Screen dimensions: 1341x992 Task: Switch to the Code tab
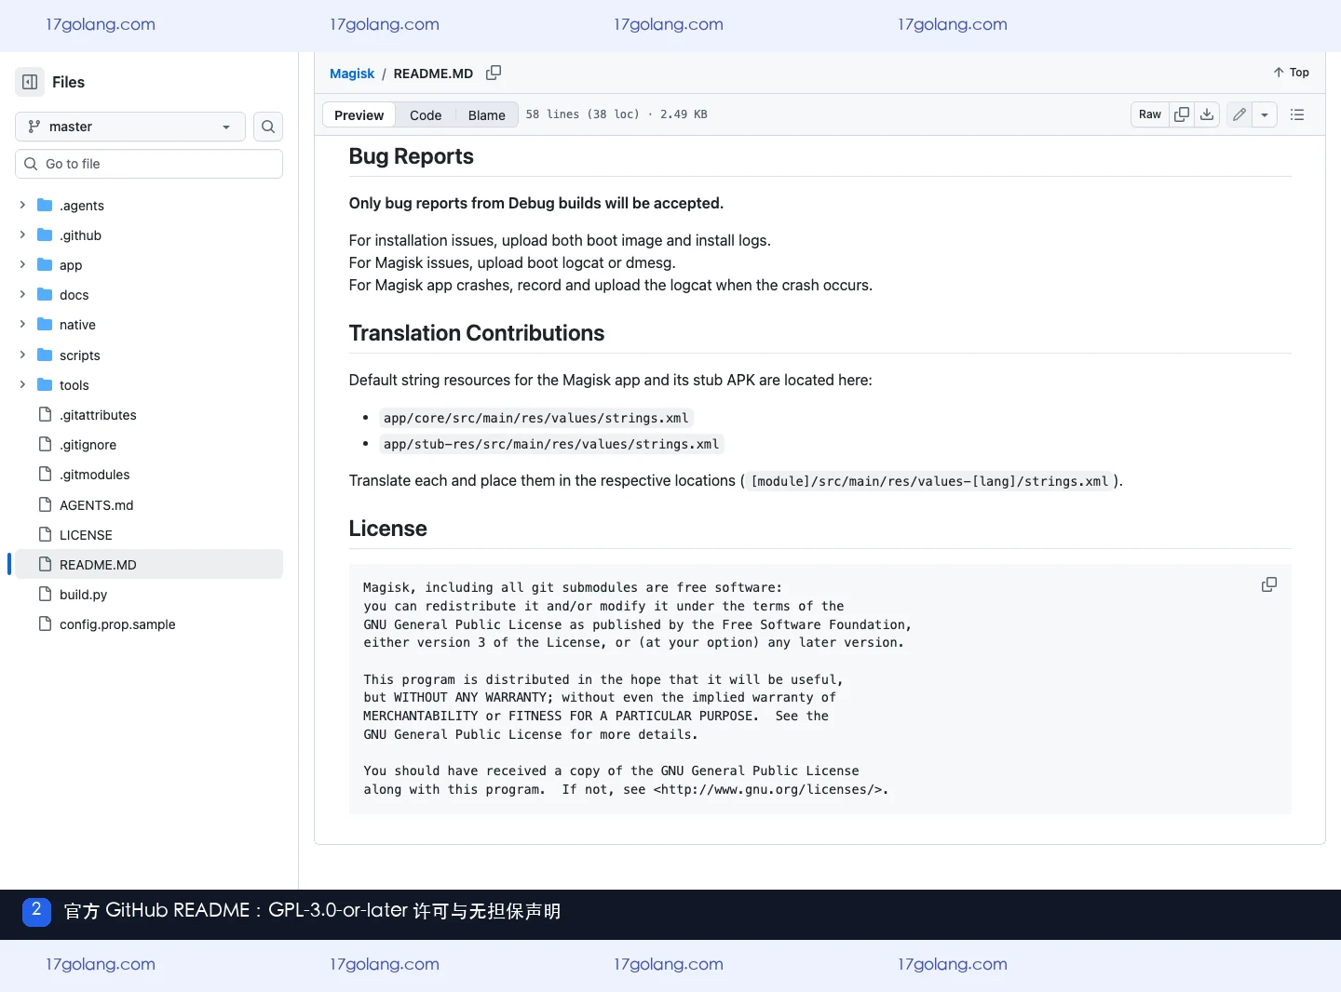[426, 115]
